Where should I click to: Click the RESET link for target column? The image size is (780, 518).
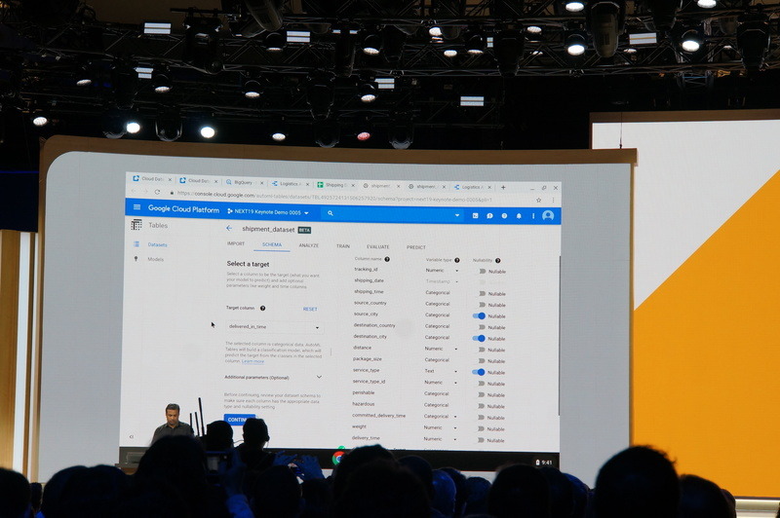[310, 309]
